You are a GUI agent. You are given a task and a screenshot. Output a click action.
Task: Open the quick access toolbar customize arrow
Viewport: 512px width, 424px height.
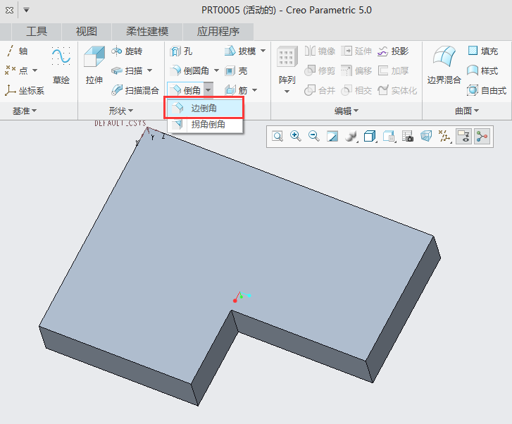point(27,10)
